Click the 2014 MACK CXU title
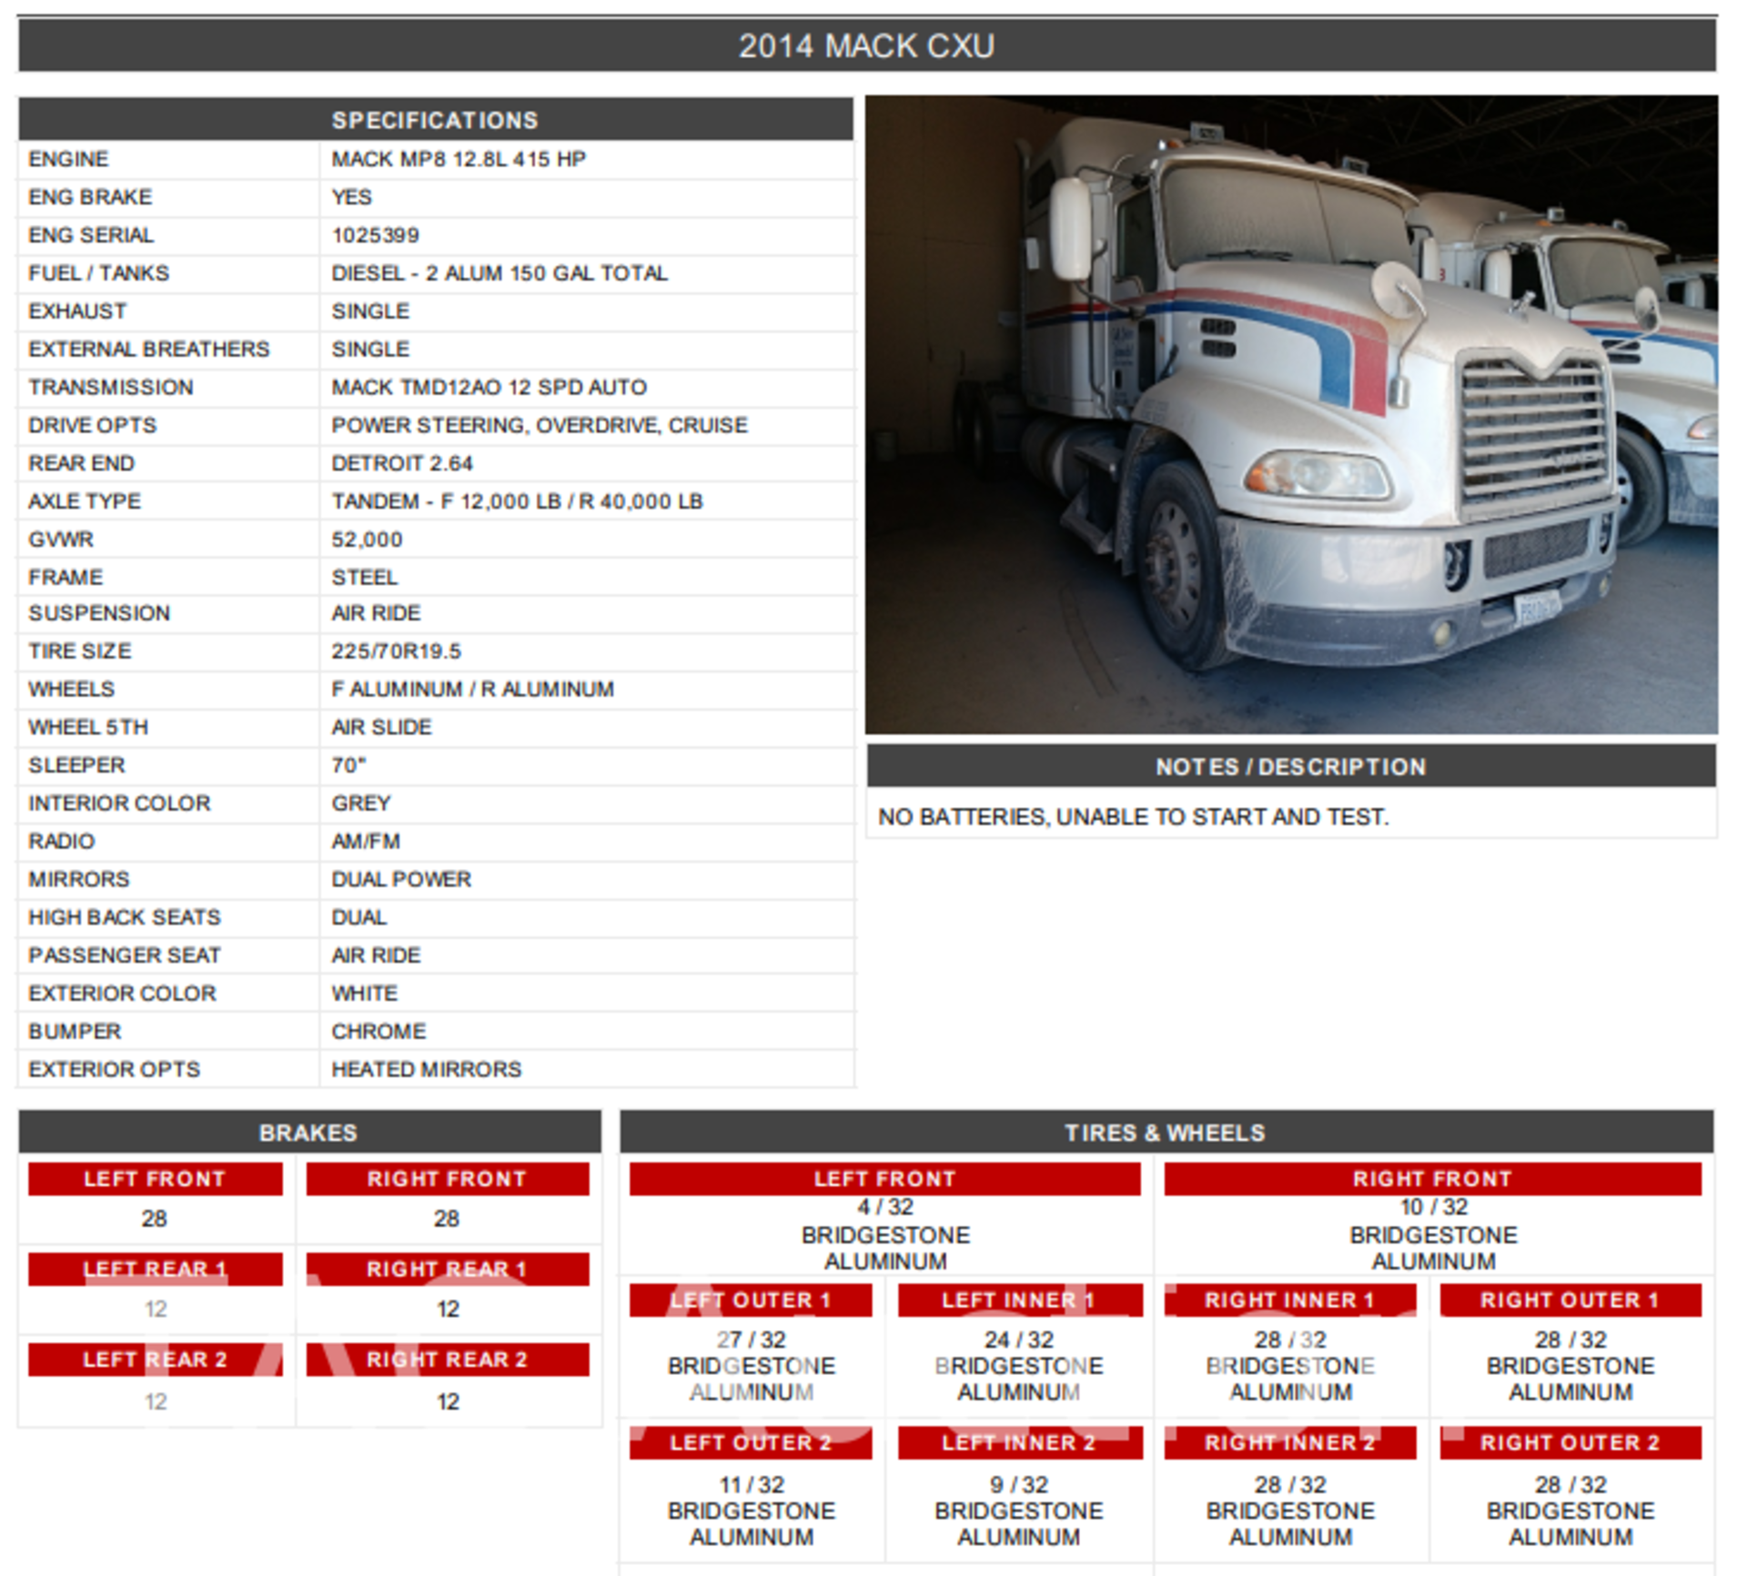 pos(866,45)
